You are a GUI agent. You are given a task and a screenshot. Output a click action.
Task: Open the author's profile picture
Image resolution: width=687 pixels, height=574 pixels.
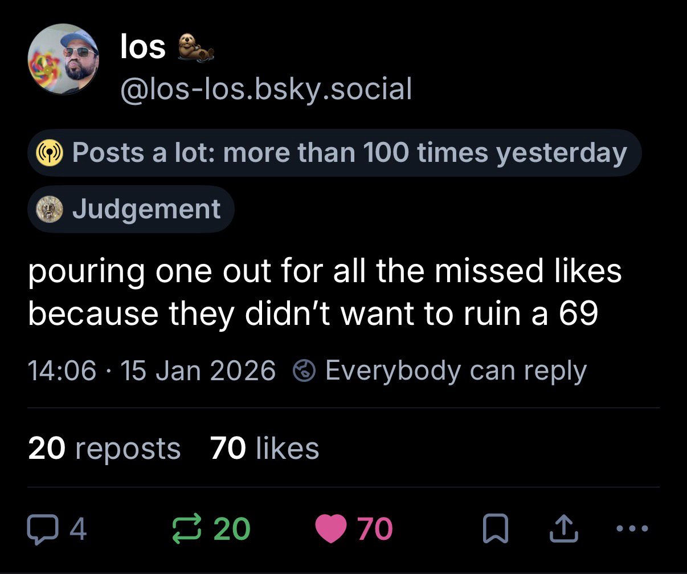tap(63, 59)
